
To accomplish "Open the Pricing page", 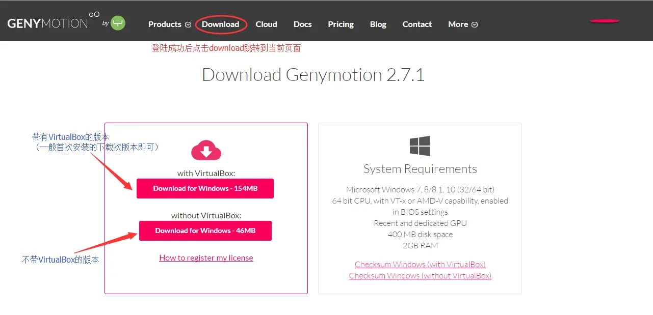I will [341, 24].
